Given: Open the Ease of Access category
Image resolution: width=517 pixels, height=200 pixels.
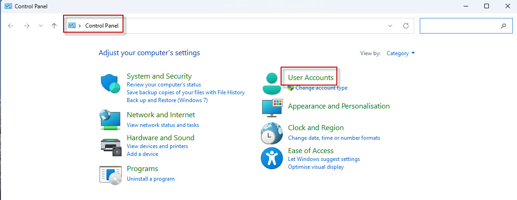Looking at the screenshot, I should [x=311, y=151].
